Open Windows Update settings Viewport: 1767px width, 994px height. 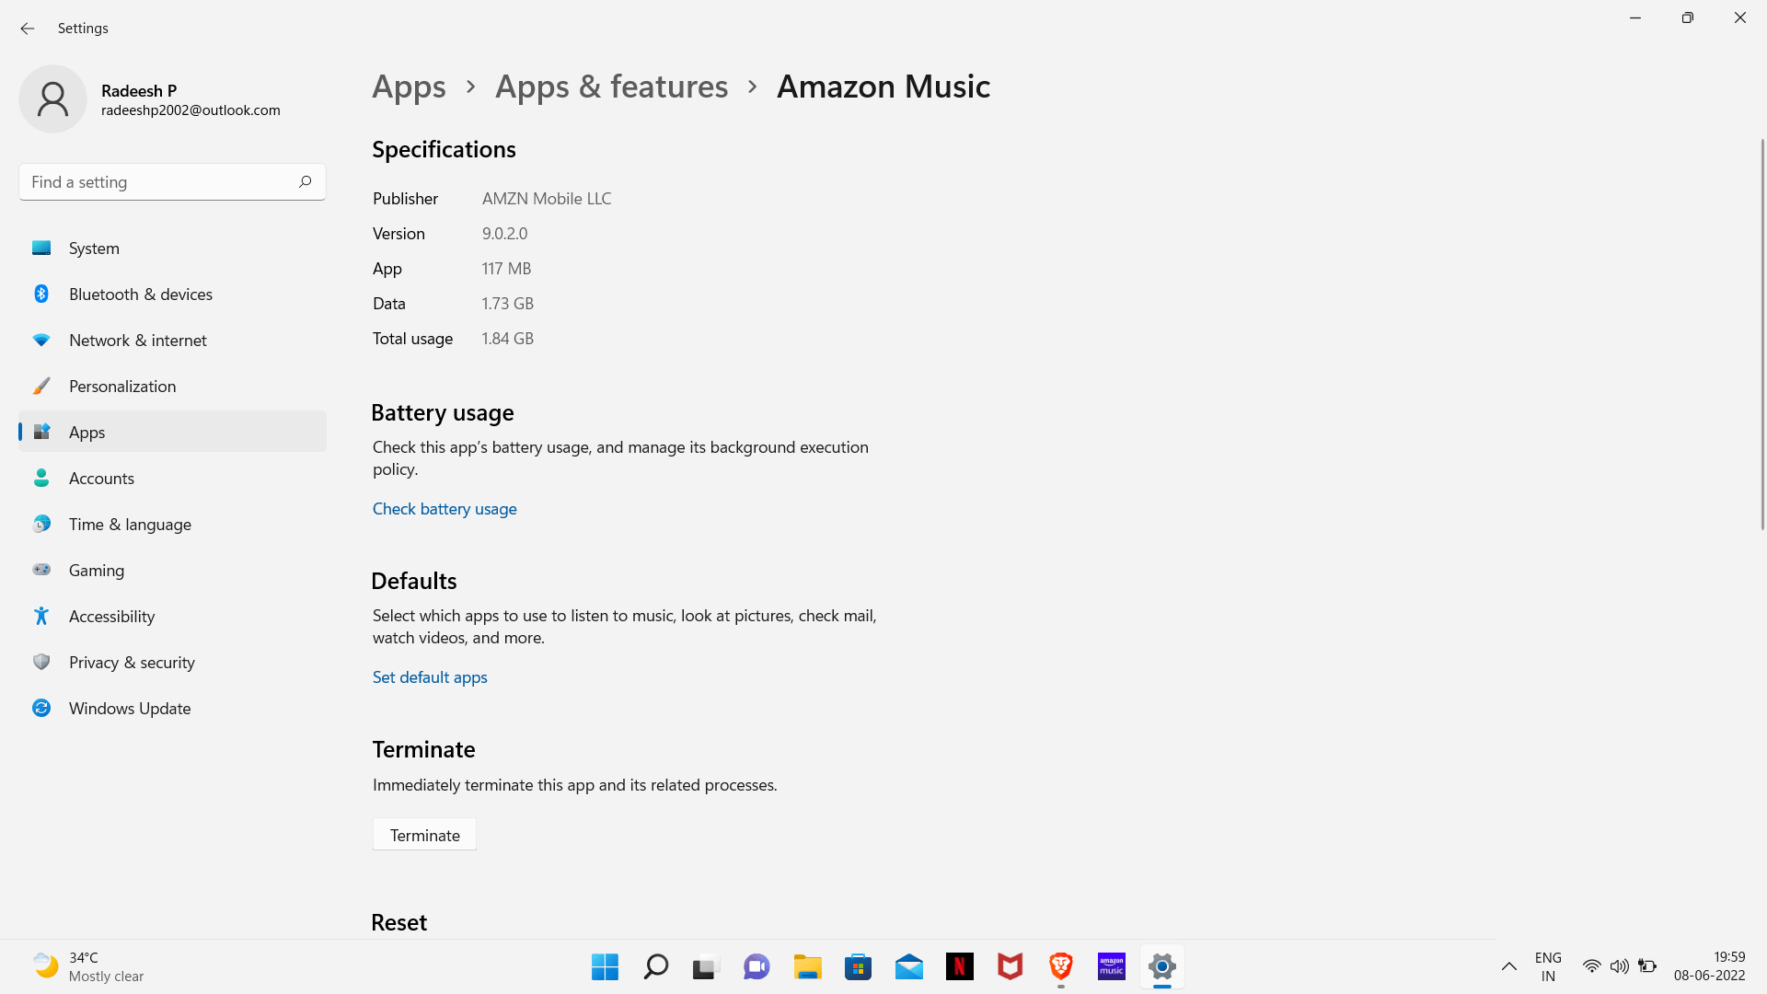point(130,708)
